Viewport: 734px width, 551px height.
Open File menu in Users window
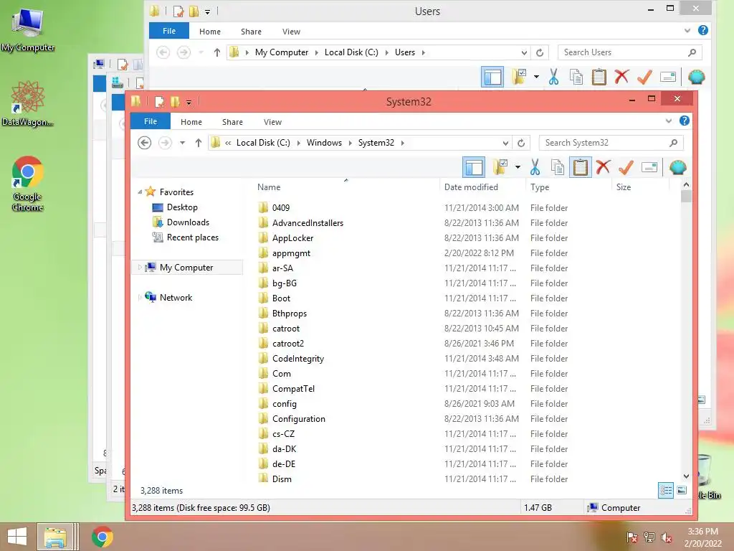tap(169, 31)
